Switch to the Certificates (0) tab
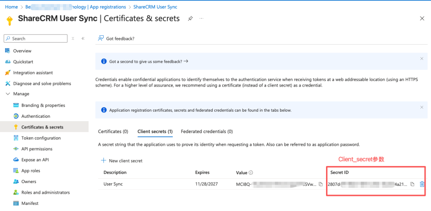The height and width of the screenshot is (211, 431). point(113,132)
